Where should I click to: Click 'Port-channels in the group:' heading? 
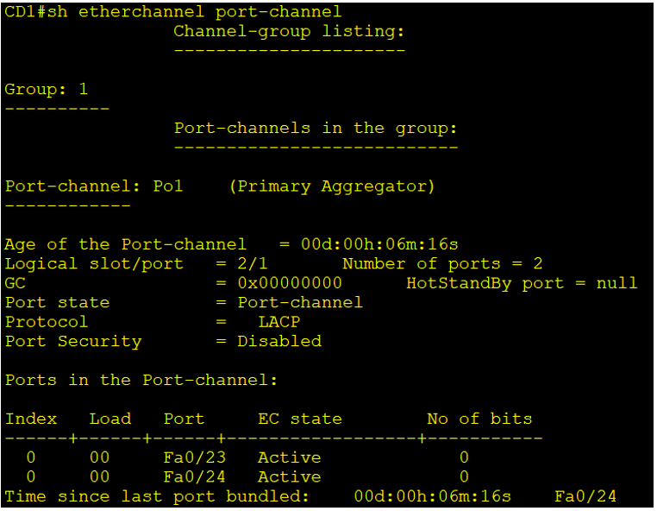coord(316,128)
